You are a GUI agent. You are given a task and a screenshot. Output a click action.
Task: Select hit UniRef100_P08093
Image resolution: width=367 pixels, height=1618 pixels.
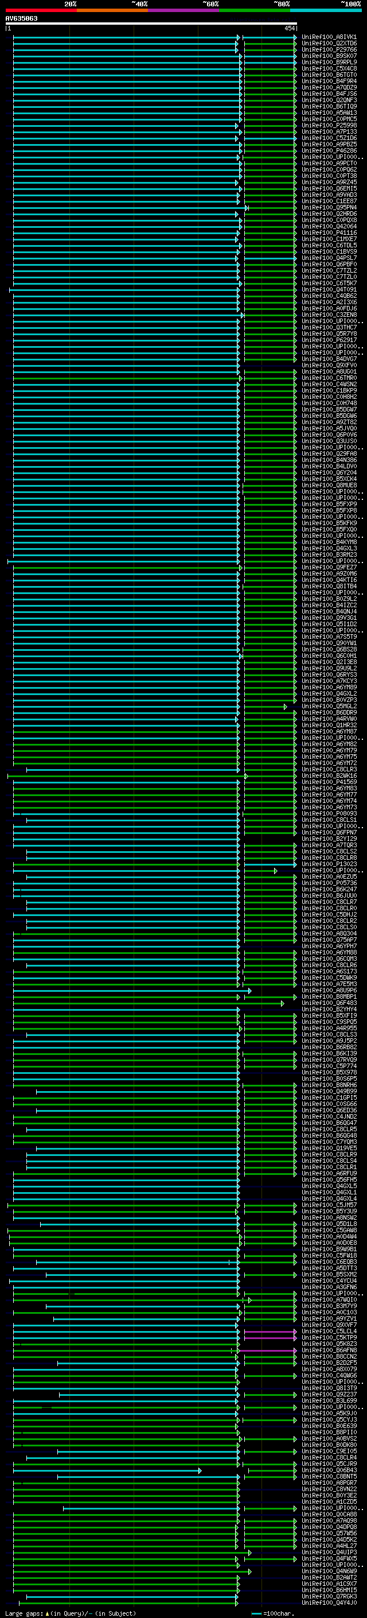coord(329,813)
